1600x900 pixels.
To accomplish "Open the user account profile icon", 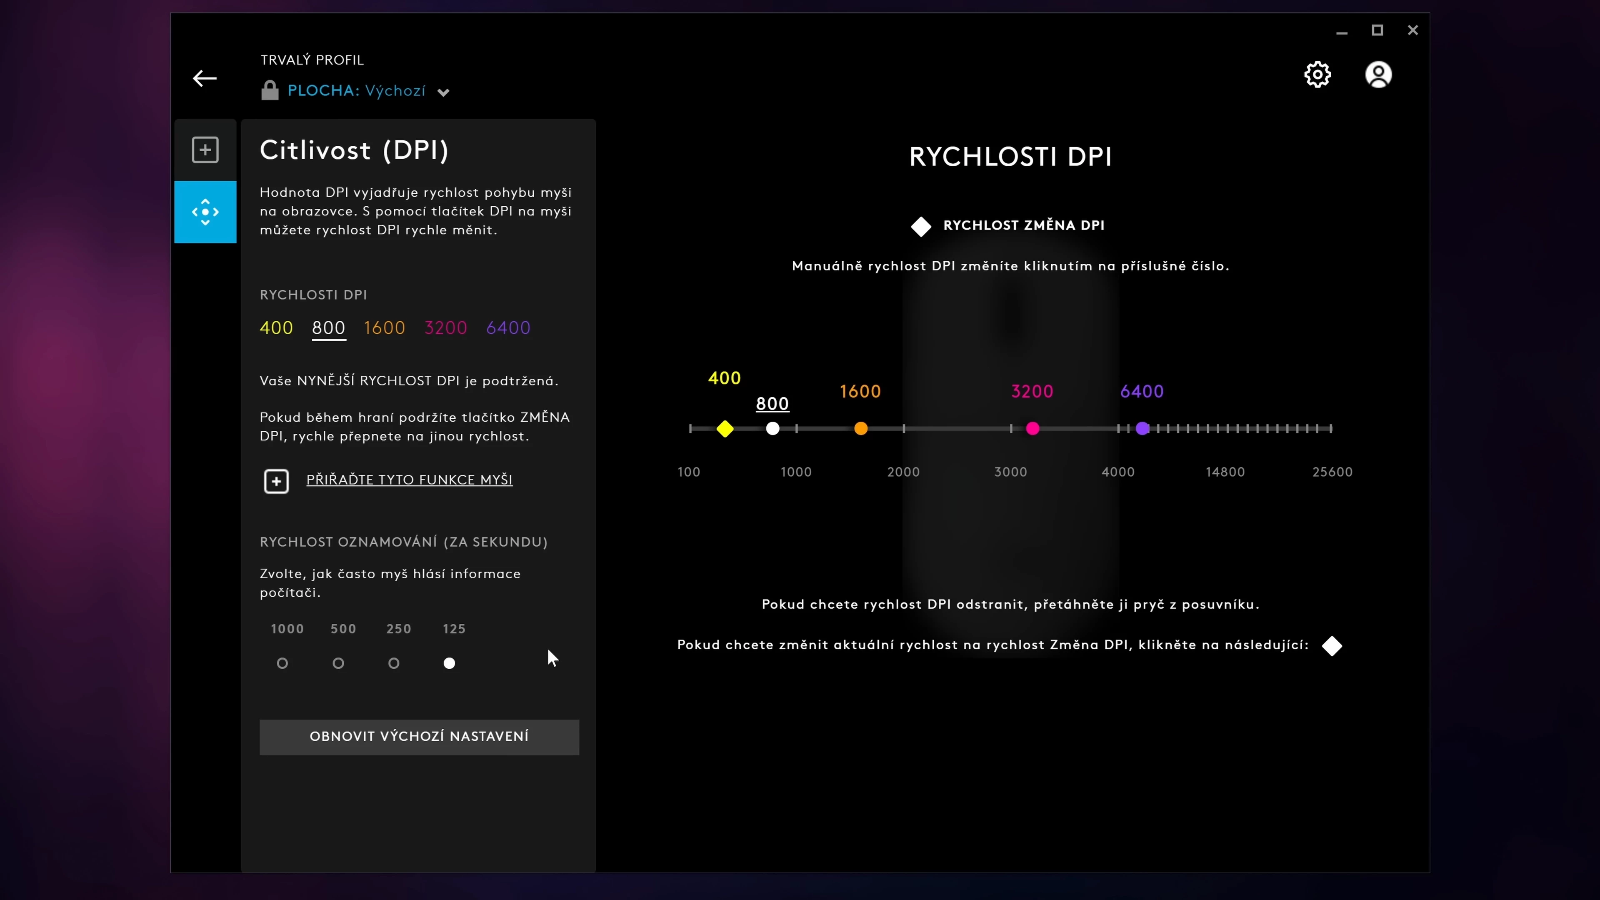I will pyautogui.click(x=1378, y=75).
